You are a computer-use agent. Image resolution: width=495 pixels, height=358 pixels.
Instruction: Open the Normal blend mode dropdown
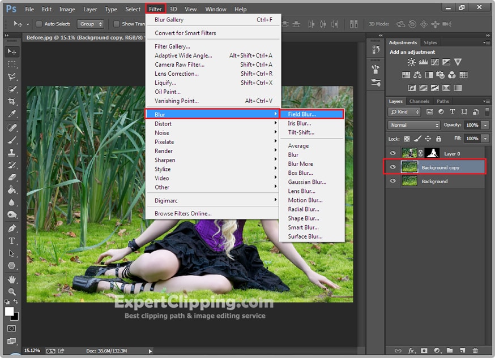[x=414, y=125]
